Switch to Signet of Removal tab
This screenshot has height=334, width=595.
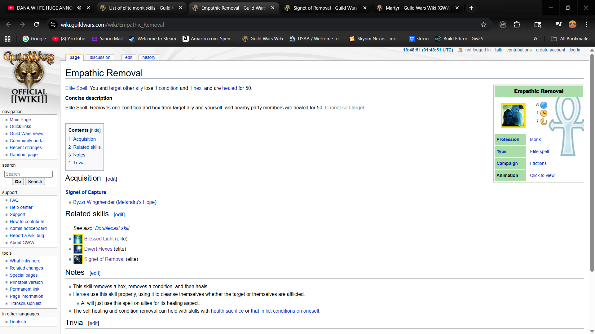pos(325,8)
